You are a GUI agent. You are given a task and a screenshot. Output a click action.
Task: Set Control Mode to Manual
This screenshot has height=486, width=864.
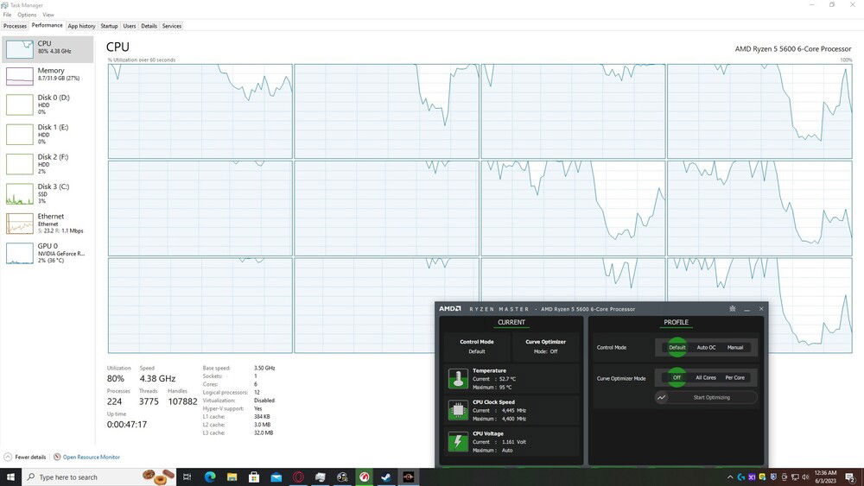click(734, 347)
